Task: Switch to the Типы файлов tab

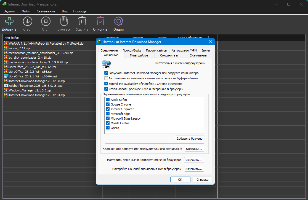Action: [x=139, y=55]
